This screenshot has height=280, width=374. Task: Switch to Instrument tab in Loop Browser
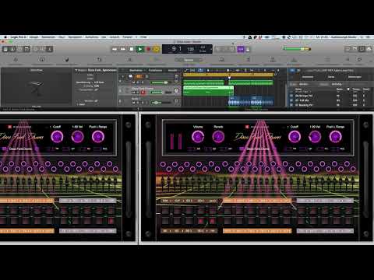[308, 77]
